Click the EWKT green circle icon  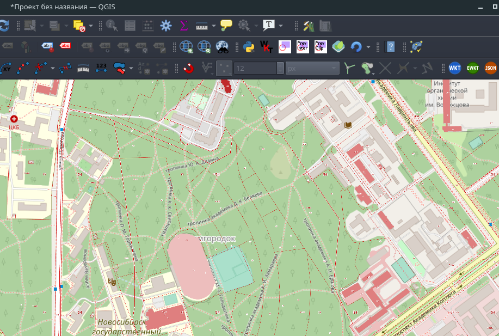pos(472,68)
